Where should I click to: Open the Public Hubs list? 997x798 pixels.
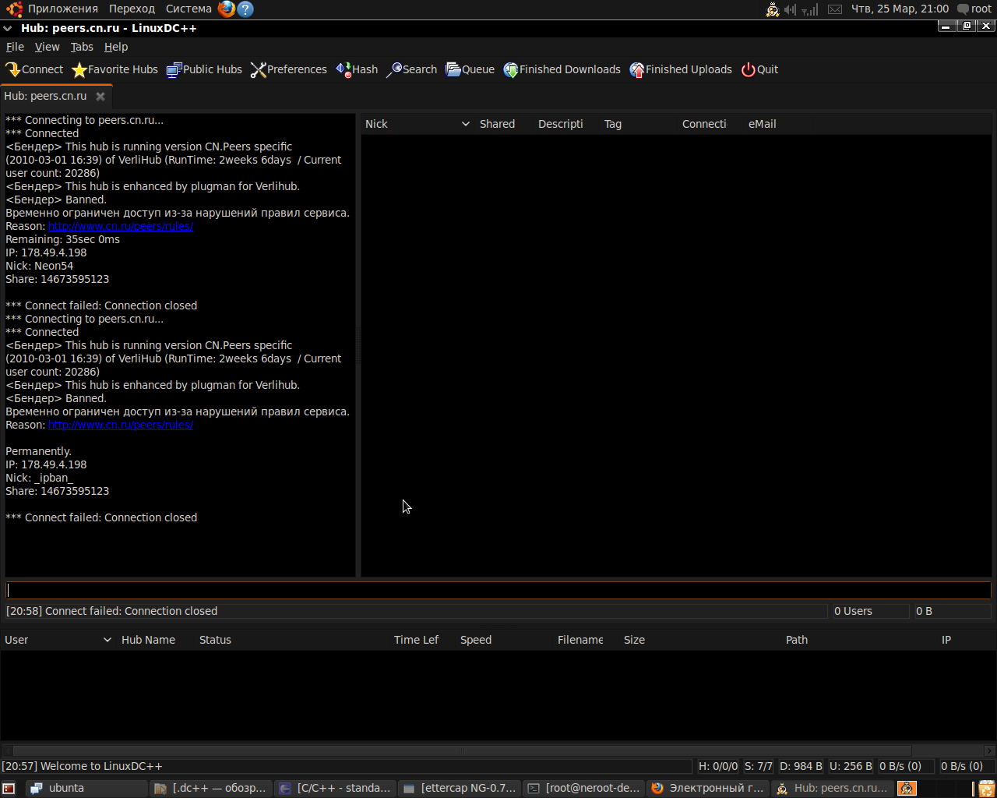pos(204,69)
